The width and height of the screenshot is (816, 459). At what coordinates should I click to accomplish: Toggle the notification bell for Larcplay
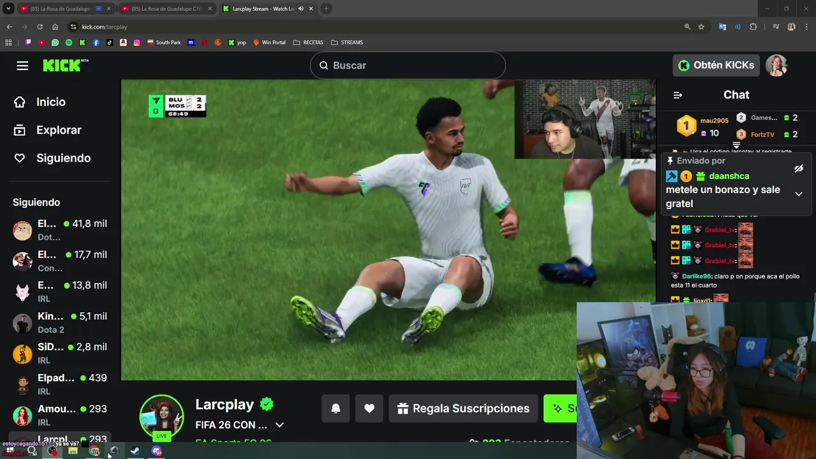pos(335,409)
